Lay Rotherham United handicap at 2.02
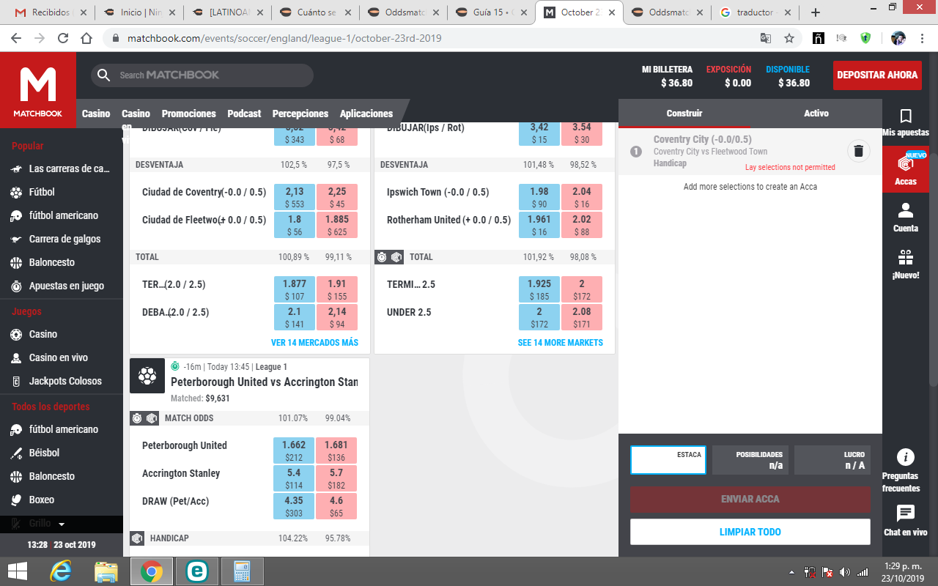 point(582,225)
